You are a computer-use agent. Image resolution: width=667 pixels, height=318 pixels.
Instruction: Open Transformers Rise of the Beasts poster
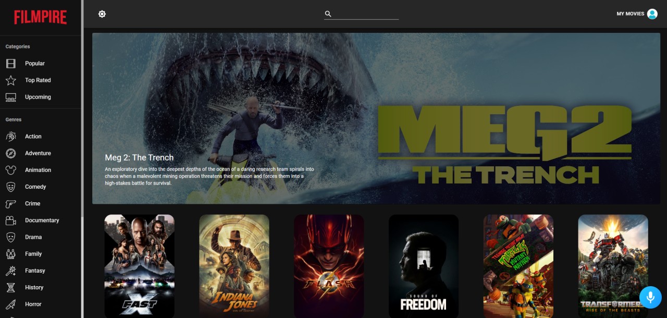click(x=613, y=266)
